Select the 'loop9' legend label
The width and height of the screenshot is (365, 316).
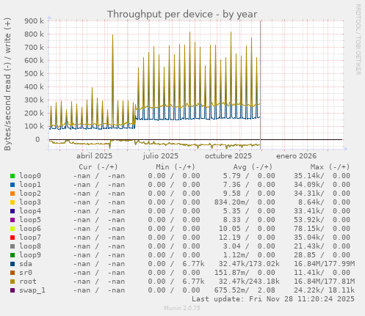(30, 255)
